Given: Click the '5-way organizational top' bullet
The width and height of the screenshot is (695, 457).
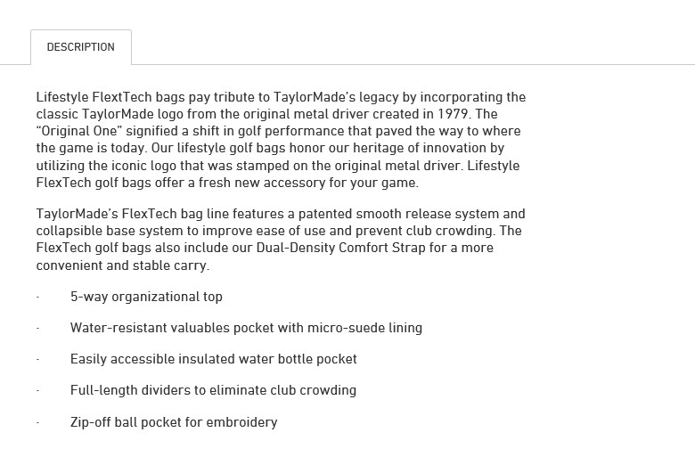Looking at the screenshot, I should click(146, 297).
